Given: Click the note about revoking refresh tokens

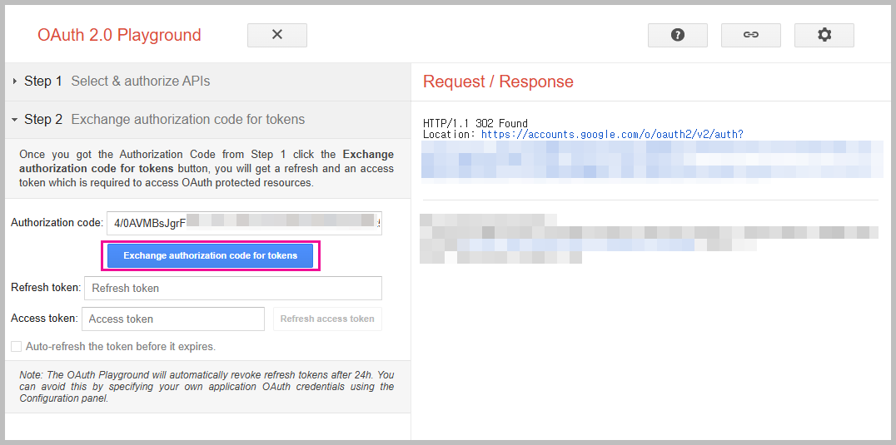Looking at the screenshot, I should tap(207, 386).
